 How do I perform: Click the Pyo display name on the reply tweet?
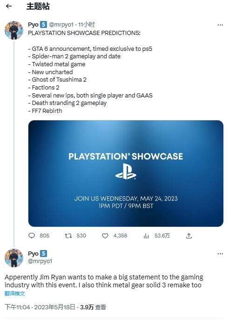click(x=33, y=254)
